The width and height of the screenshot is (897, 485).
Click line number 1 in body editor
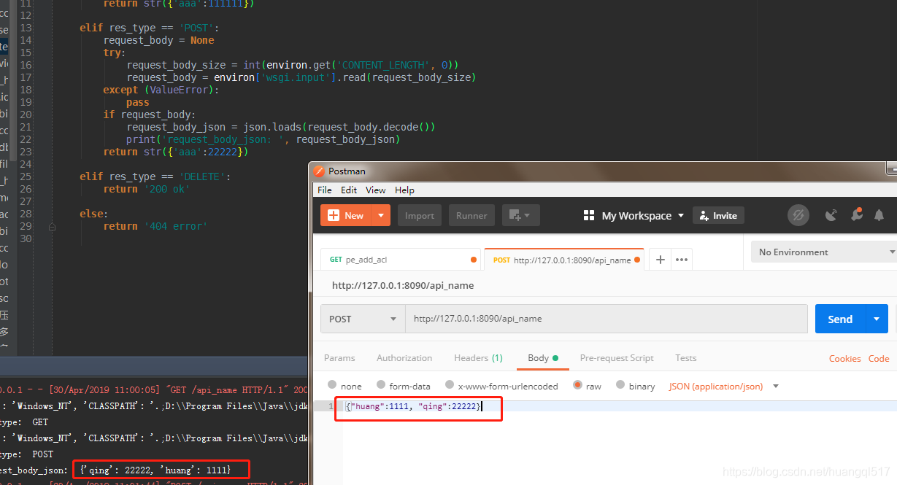click(331, 406)
